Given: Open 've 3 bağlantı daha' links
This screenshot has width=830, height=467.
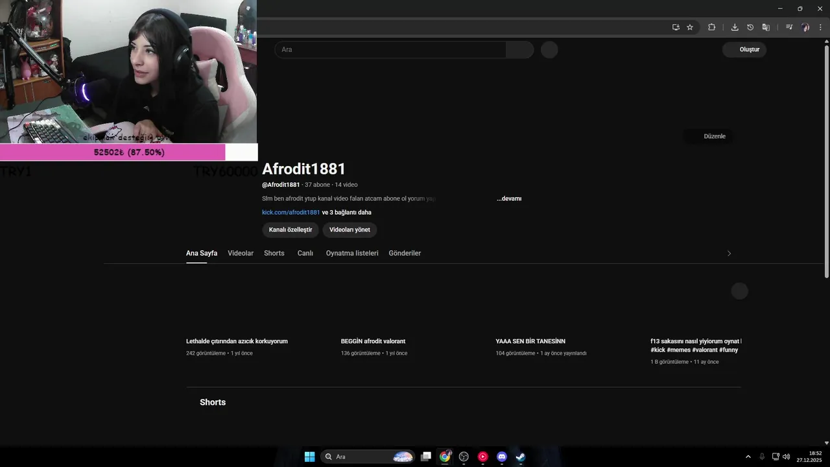Looking at the screenshot, I should click(347, 212).
